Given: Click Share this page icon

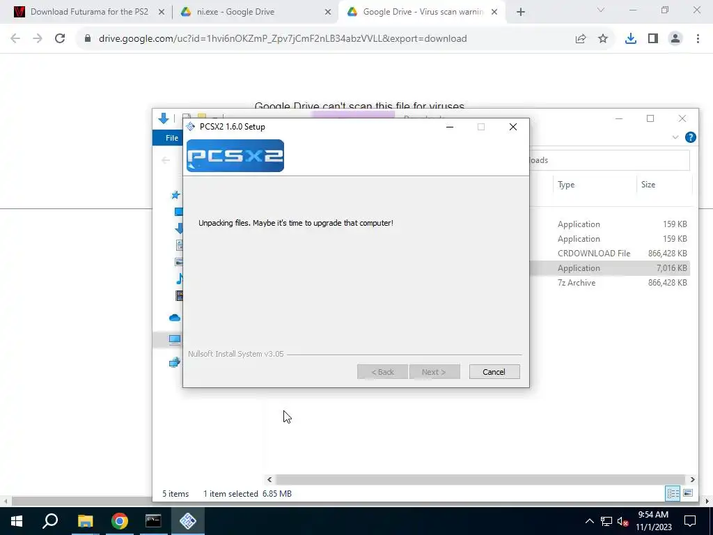Looking at the screenshot, I should pos(581,39).
